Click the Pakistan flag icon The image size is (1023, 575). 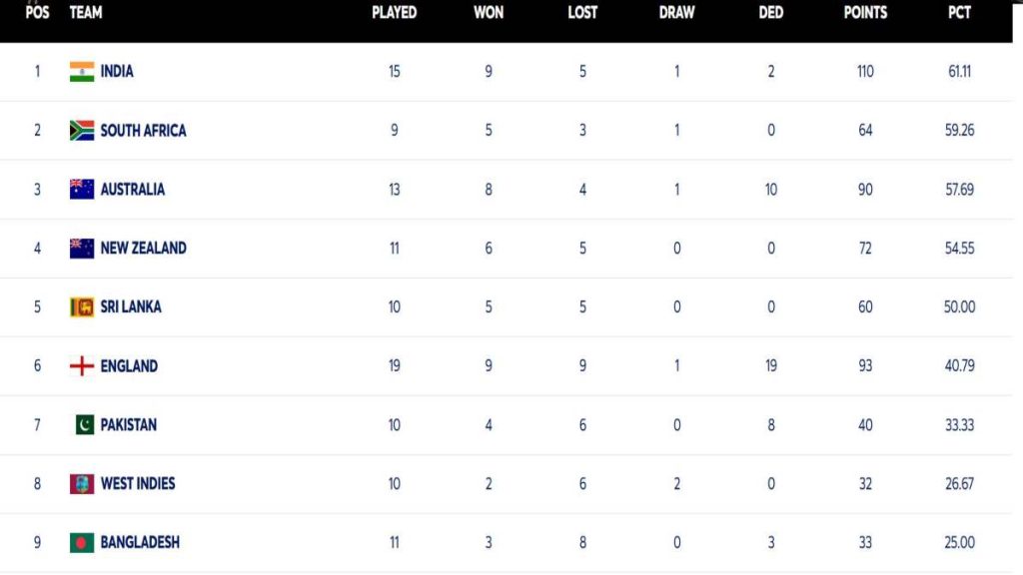[85, 425]
